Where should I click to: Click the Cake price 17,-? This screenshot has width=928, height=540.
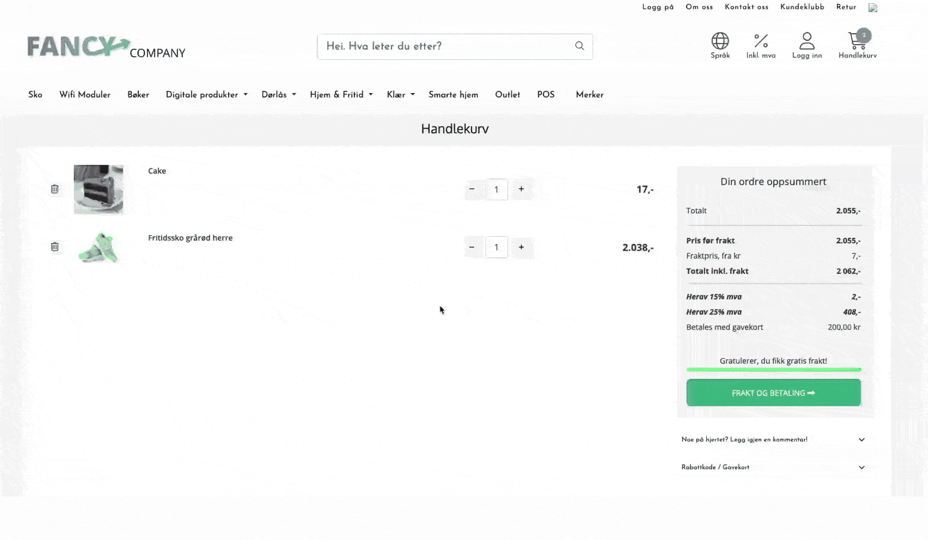pos(645,190)
